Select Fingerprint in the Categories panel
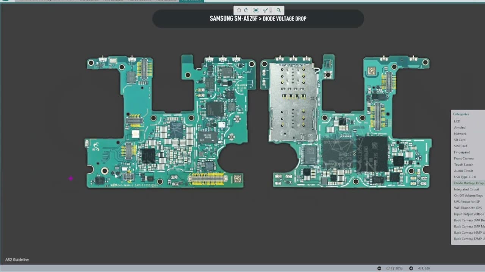485x272 pixels. pos(462,152)
